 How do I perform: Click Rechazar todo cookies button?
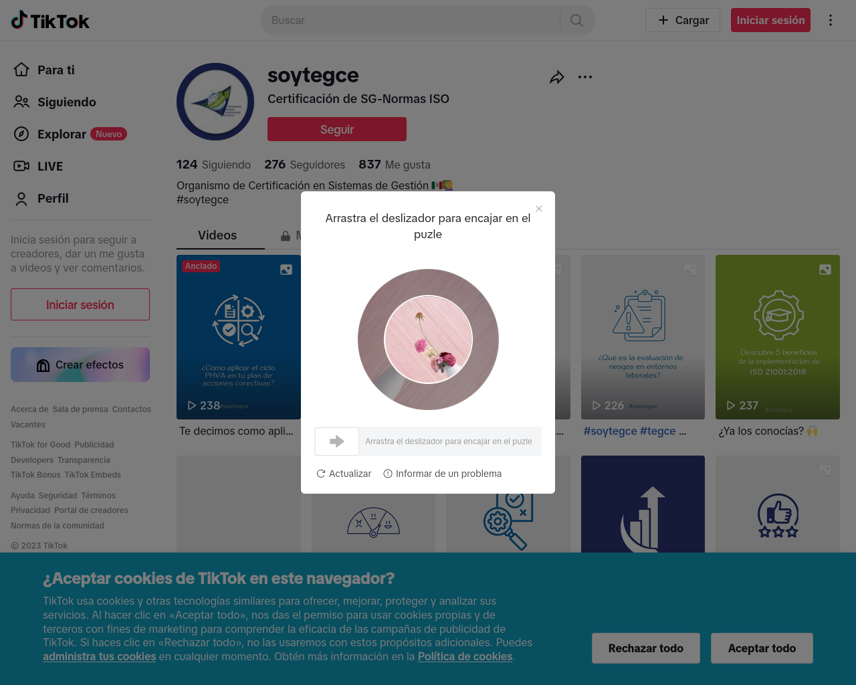click(646, 648)
